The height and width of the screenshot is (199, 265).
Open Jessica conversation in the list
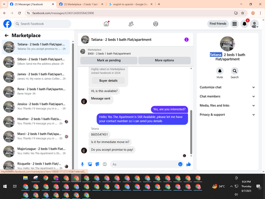point(36,107)
